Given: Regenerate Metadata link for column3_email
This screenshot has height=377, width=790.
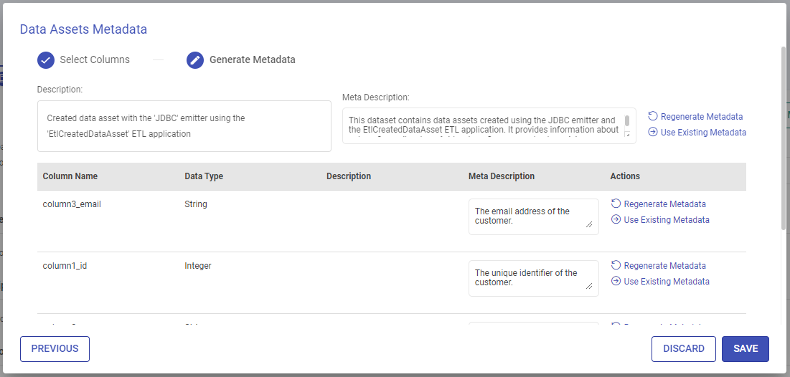Looking at the screenshot, I should click(664, 204).
